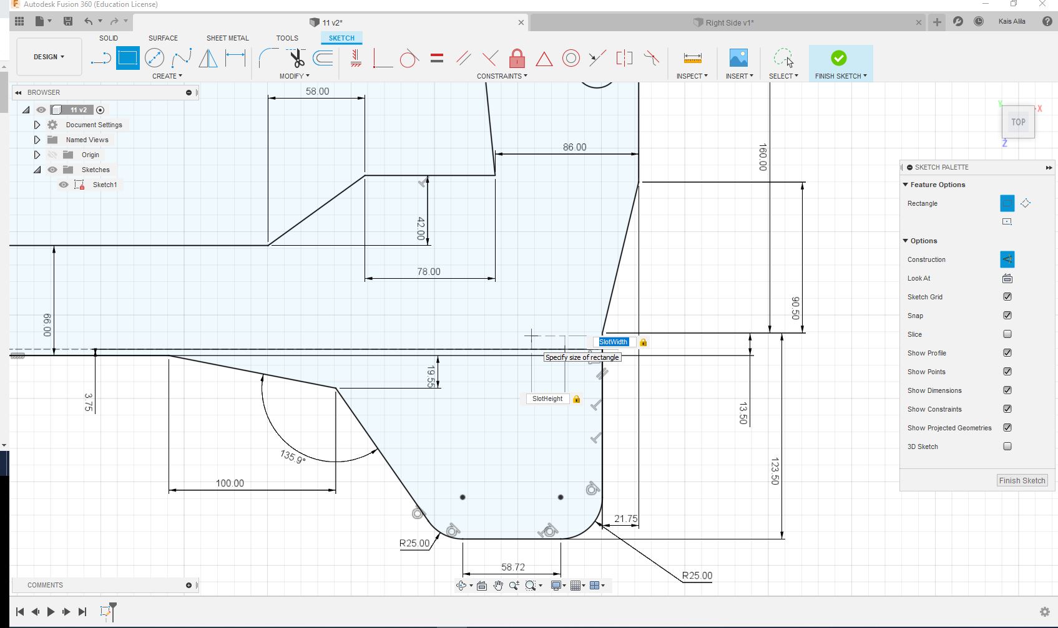Open the SELECT dropdown menu
This screenshot has width=1058, height=628.
(x=783, y=76)
